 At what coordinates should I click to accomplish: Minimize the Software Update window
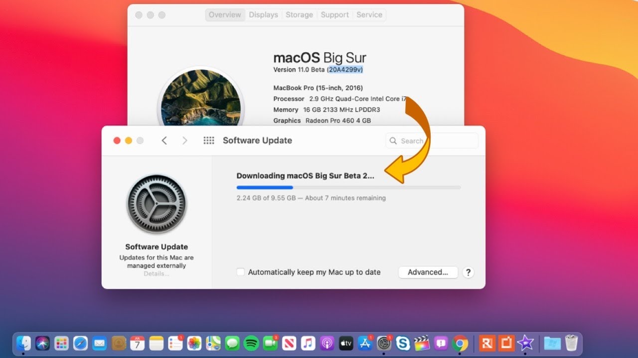pos(129,141)
